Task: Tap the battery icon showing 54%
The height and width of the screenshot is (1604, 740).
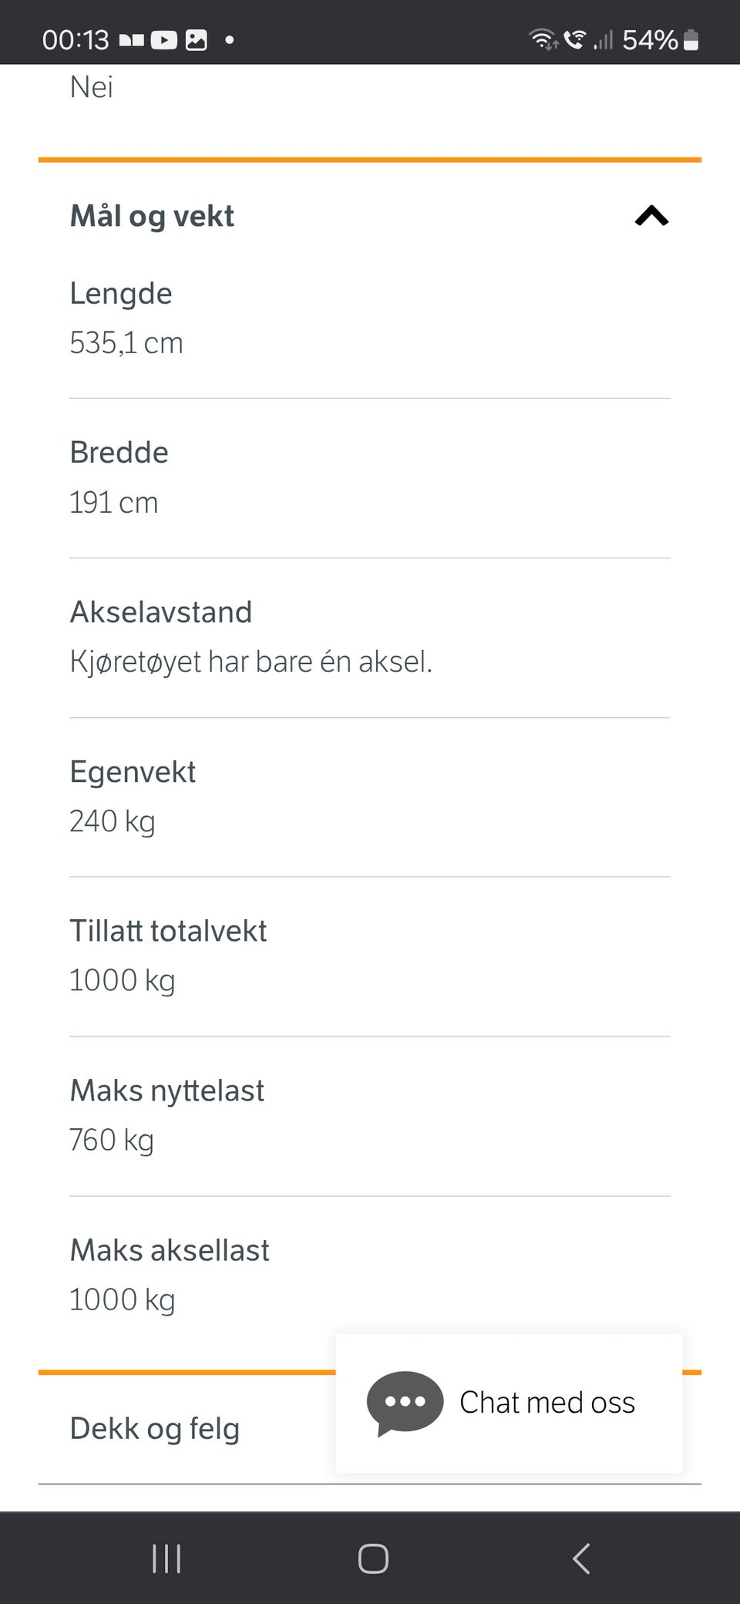Action: click(x=691, y=40)
